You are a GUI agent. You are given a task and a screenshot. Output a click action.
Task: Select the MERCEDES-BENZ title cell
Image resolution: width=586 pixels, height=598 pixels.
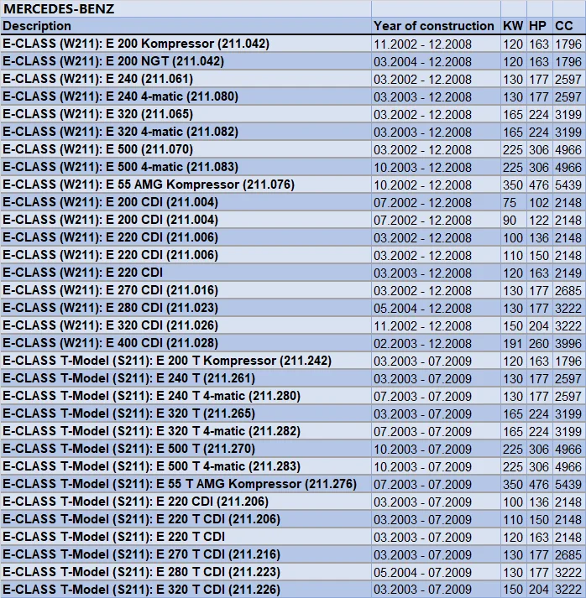click(x=186, y=8)
